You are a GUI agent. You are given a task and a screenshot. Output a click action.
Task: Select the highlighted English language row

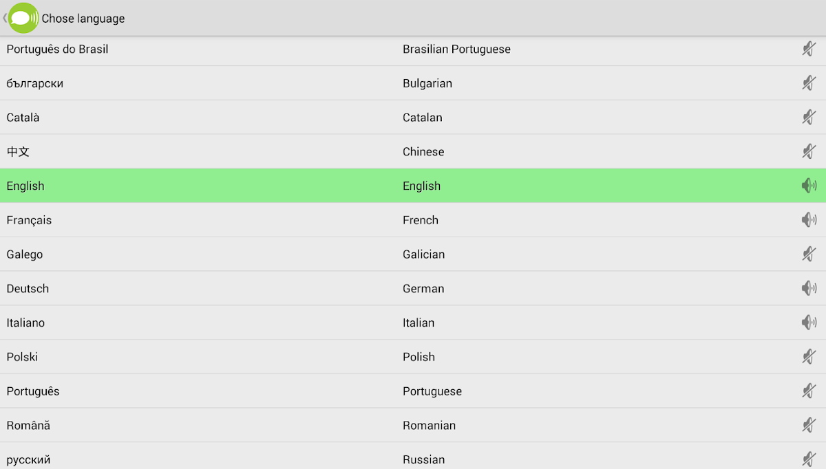(25, 186)
